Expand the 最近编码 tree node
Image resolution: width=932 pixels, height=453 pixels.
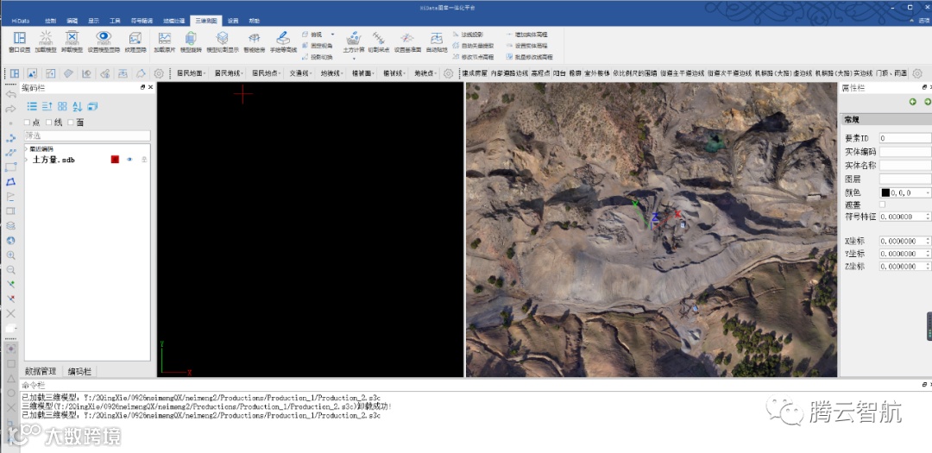click(x=26, y=148)
